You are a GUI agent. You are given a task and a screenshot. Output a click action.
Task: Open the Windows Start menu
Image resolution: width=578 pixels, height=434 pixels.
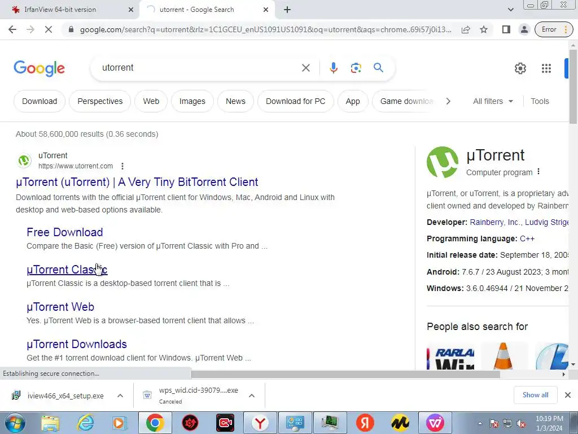(15, 423)
